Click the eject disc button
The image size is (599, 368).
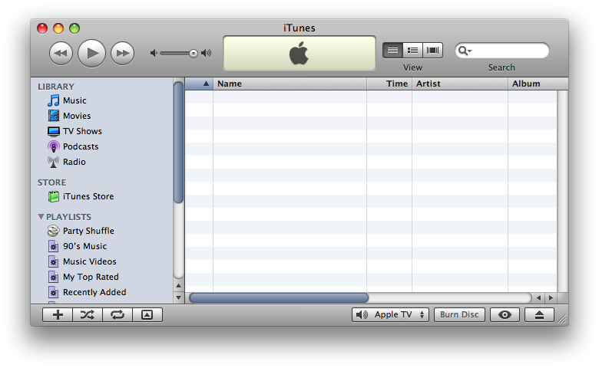point(539,314)
